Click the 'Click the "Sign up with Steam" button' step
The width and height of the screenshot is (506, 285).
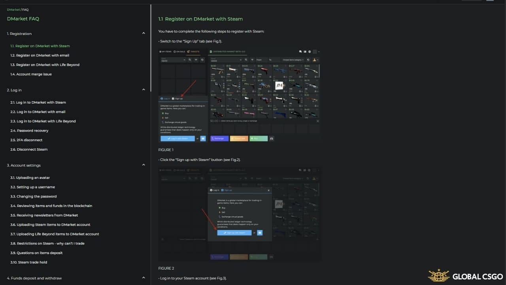pos(199,160)
